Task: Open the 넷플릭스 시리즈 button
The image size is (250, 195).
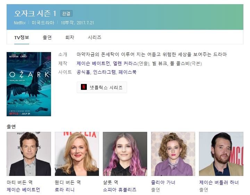Action: point(102,87)
